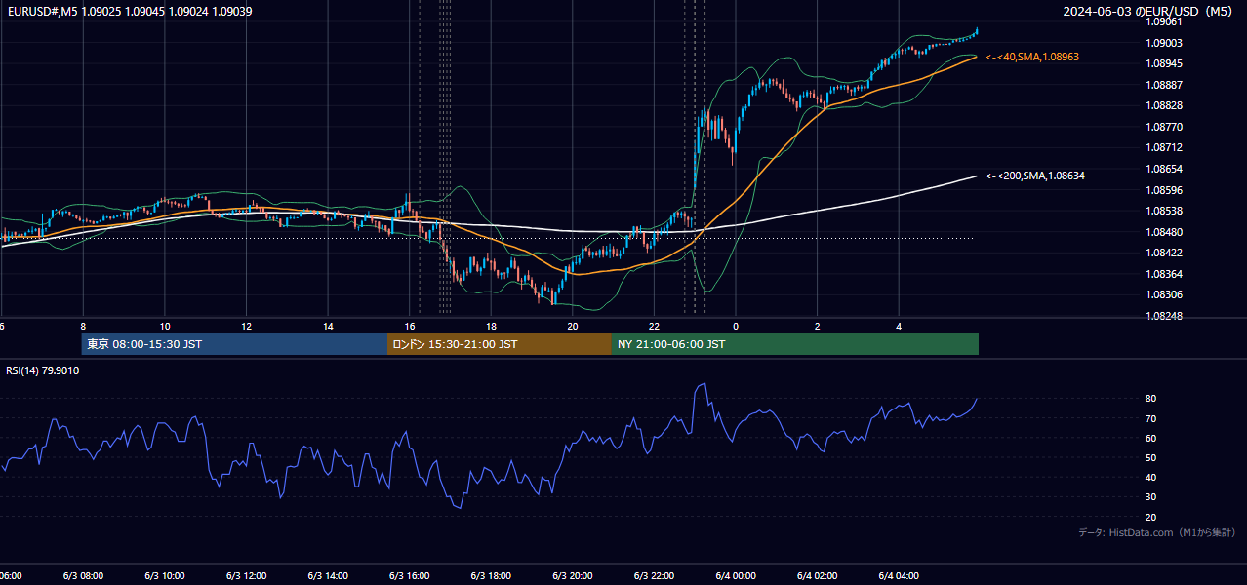Click the 40 SMA 1.08963 label

click(x=1032, y=58)
